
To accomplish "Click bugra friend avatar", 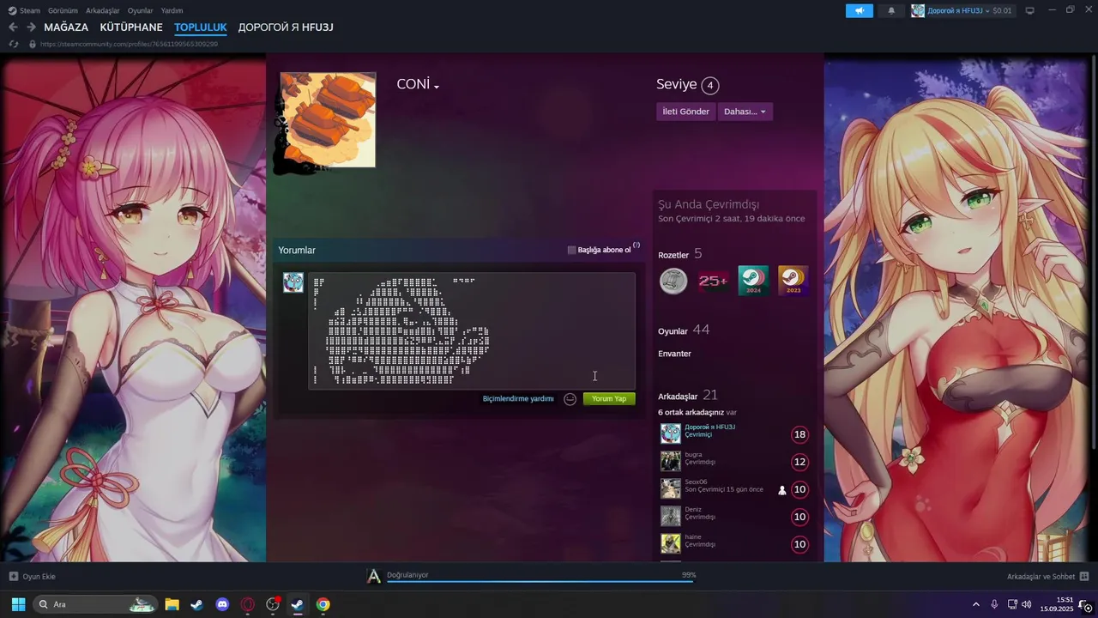I will [670, 462].
